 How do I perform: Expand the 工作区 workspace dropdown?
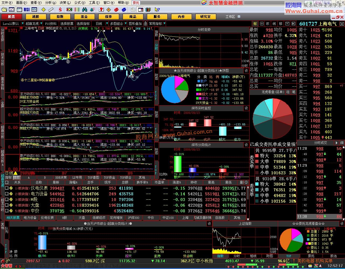coord(239,16)
